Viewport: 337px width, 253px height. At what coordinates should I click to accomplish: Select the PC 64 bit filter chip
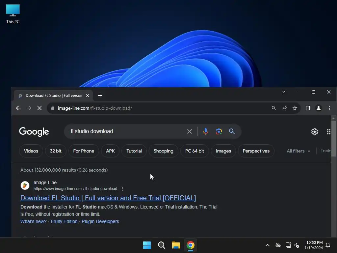coord(194,151)
